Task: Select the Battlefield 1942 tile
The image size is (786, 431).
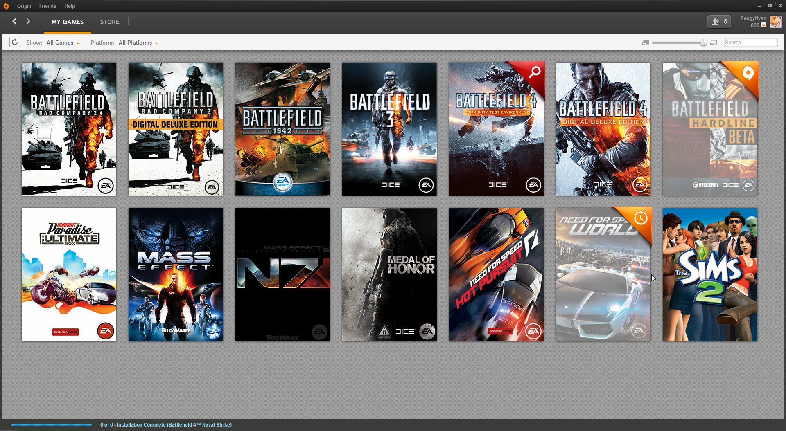Action: click(282, 129)
